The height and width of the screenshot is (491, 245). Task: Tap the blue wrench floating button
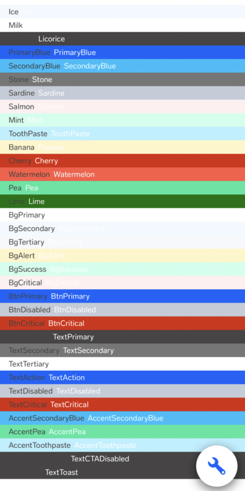click(x=217, y=466)
